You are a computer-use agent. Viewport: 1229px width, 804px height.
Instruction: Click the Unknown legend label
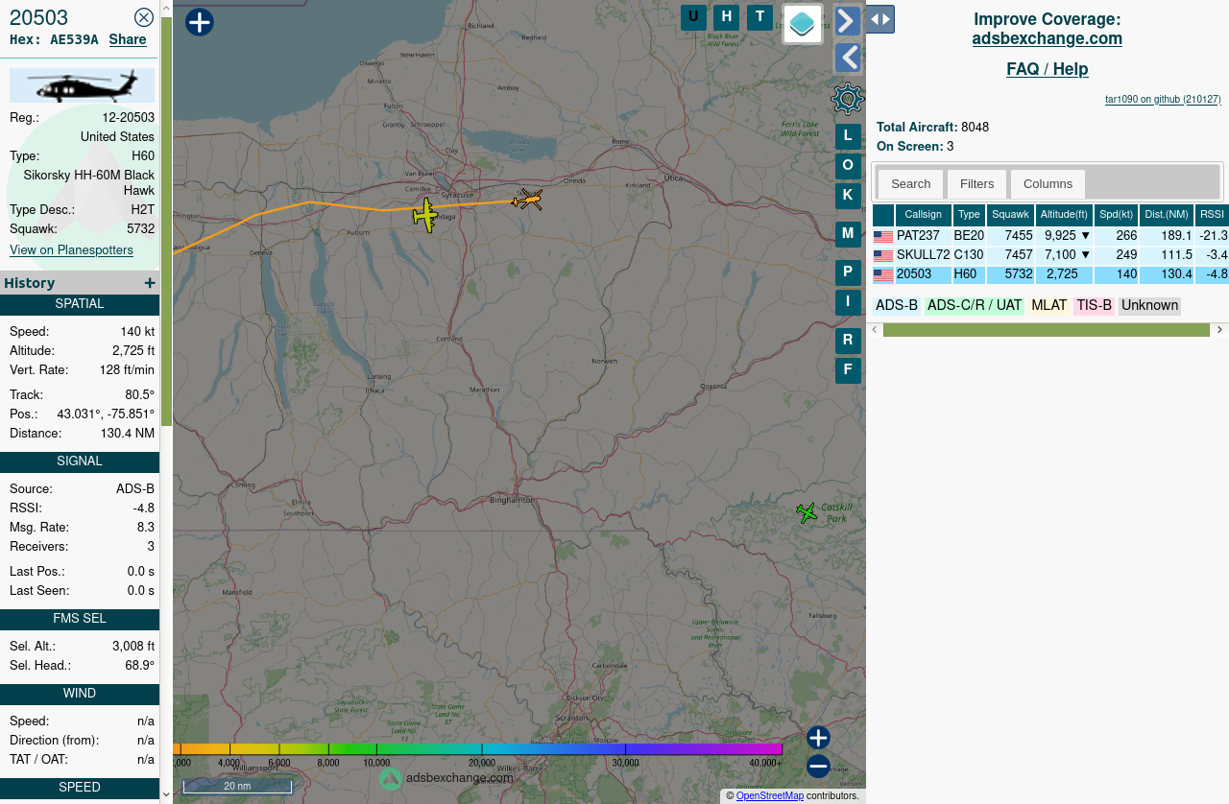1149,306
